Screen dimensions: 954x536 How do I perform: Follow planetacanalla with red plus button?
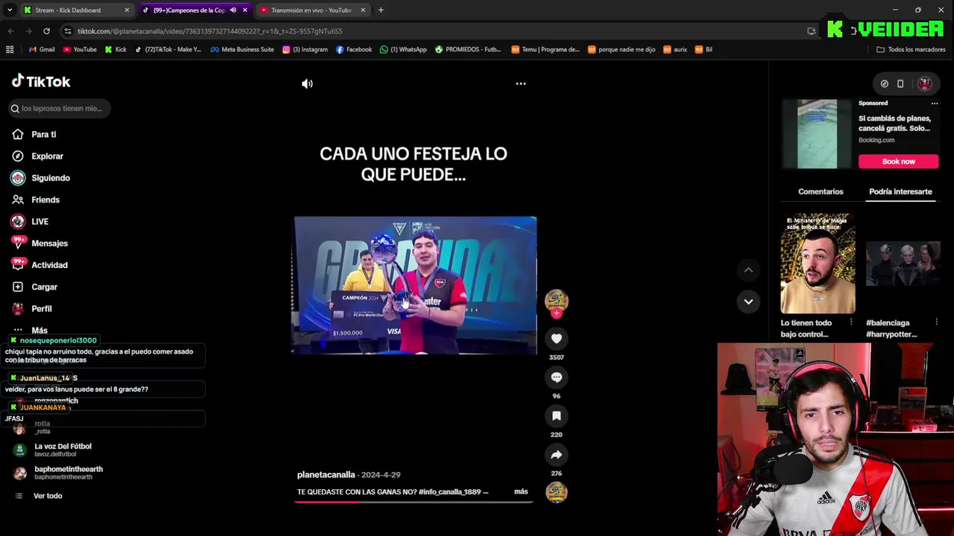point(556,313)
